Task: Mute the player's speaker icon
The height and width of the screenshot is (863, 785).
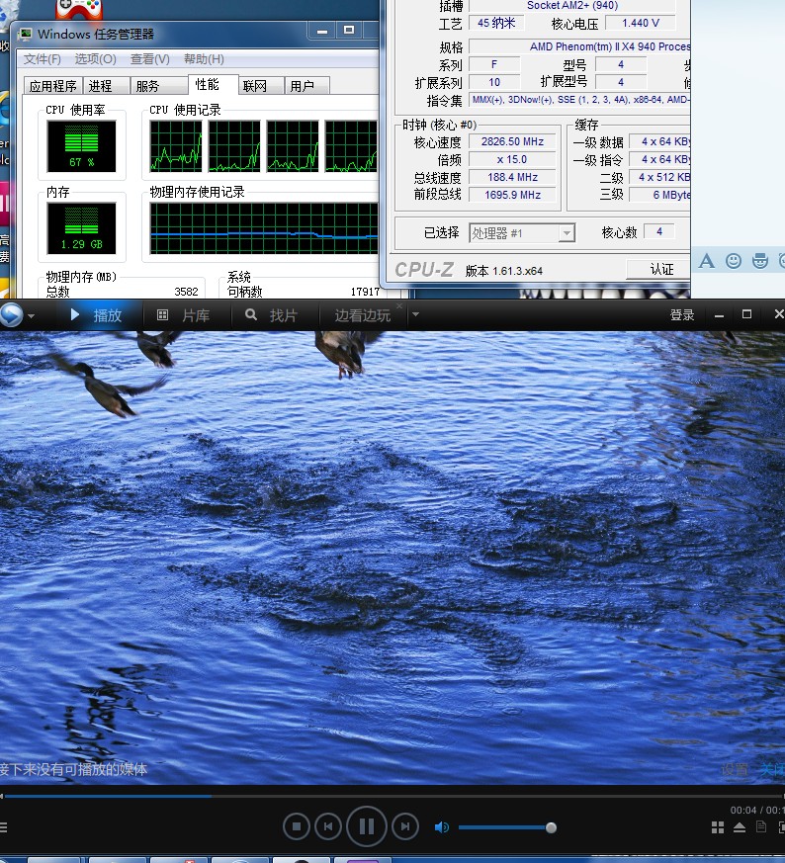Action: pos(442,827)
